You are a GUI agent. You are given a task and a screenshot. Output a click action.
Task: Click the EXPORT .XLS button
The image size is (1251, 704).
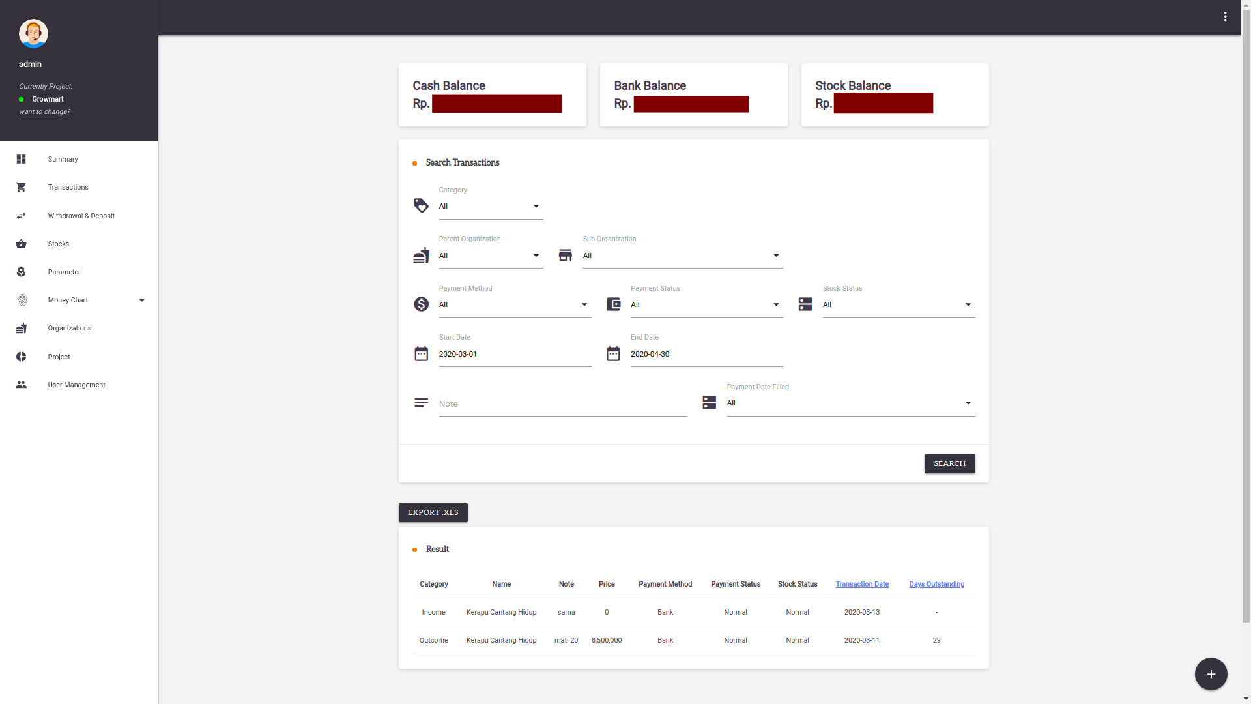click(x=433, y=512)
